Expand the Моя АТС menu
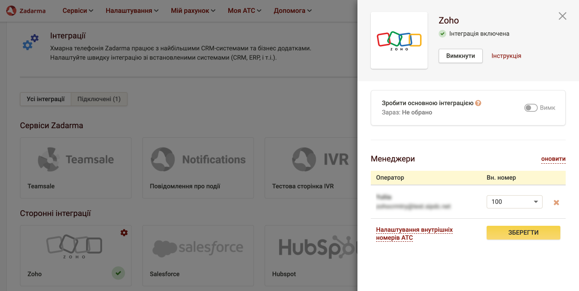This screenshot has width=579, height=291. click(245, 11)
